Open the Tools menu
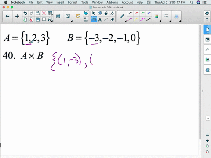Screen dimensions: 211x158 point(85,2)
